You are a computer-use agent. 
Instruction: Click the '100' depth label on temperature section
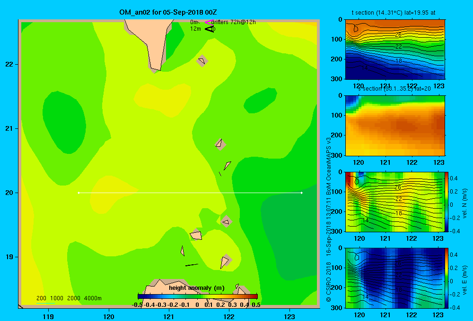coord(338,39)
